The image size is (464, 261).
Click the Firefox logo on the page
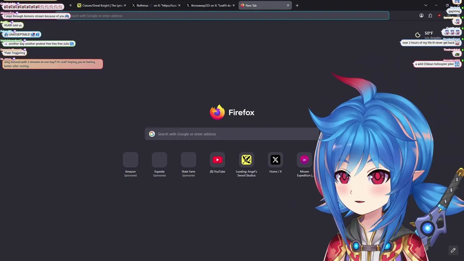(217, 112)
